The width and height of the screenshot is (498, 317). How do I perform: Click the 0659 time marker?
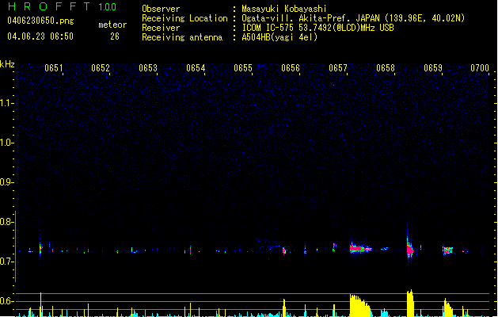[433, 68]
